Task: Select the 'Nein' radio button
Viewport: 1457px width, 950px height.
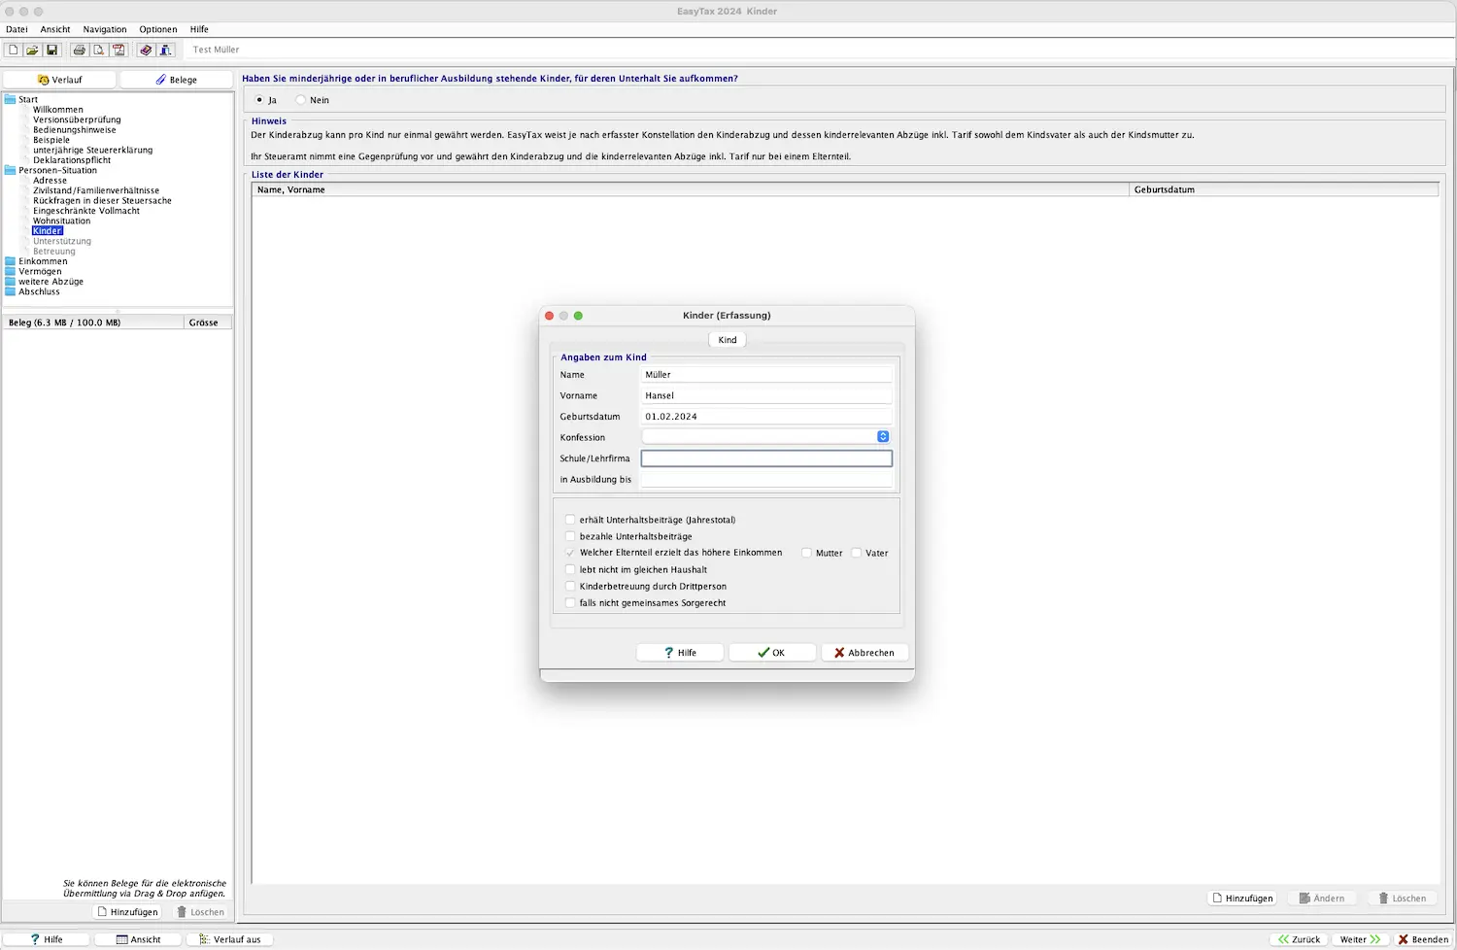Action: pyautogui.click(x=301, y=100)
